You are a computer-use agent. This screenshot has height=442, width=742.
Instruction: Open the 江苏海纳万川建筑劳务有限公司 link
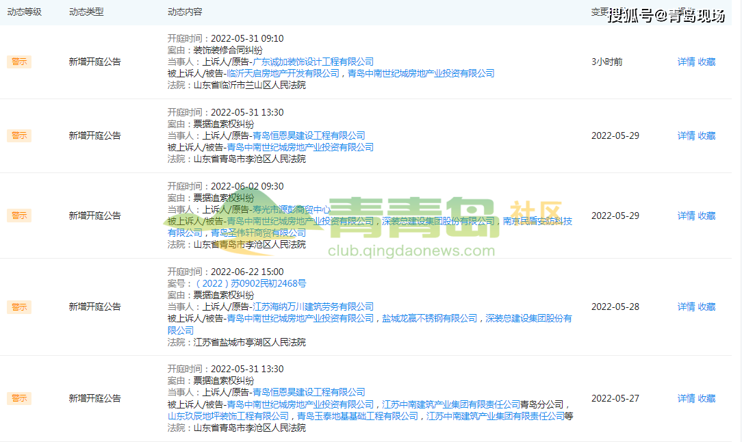coord(313,307)
